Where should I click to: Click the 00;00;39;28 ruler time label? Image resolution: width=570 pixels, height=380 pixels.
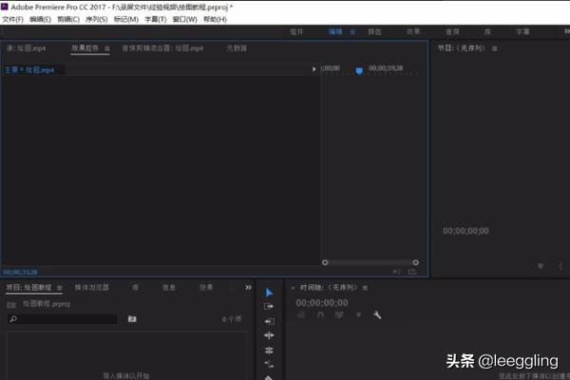pyautogui.click(x=386, y=68)
